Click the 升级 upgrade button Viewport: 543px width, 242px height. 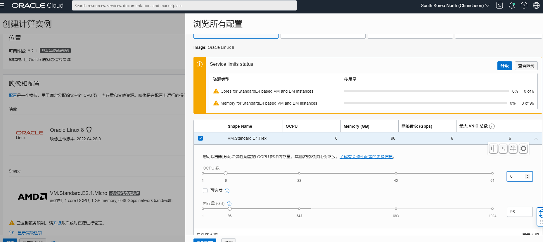[504, 66]
